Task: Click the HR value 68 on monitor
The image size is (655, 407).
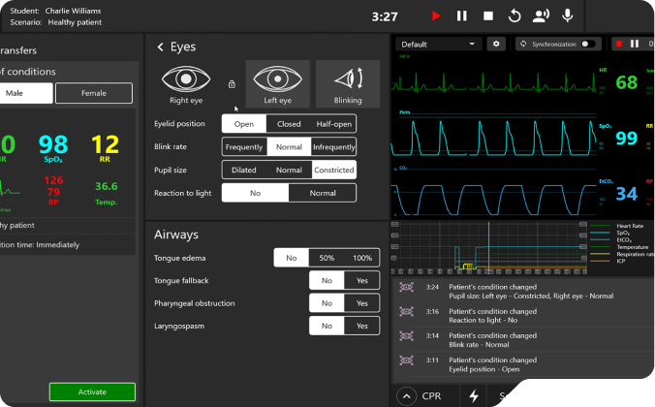Action: click(x=627, y=82)
